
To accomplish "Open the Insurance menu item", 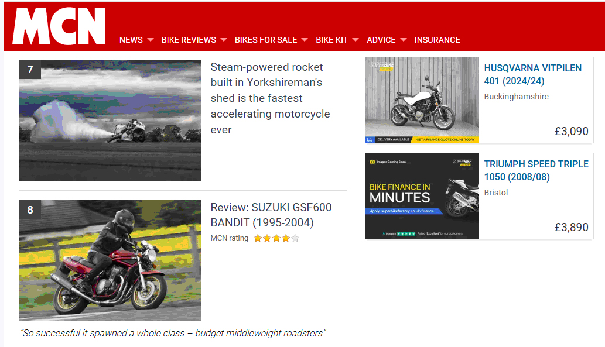I will (x=437, y=40).
